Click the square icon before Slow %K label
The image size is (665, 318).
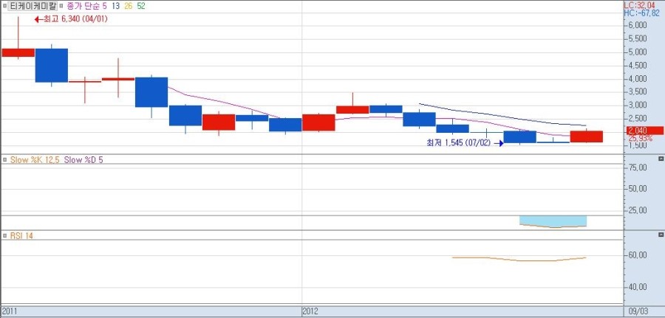pos(4,159)
